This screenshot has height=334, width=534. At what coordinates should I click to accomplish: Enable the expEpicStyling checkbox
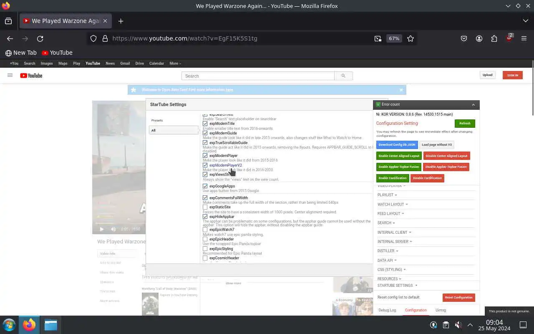[205, 249]
